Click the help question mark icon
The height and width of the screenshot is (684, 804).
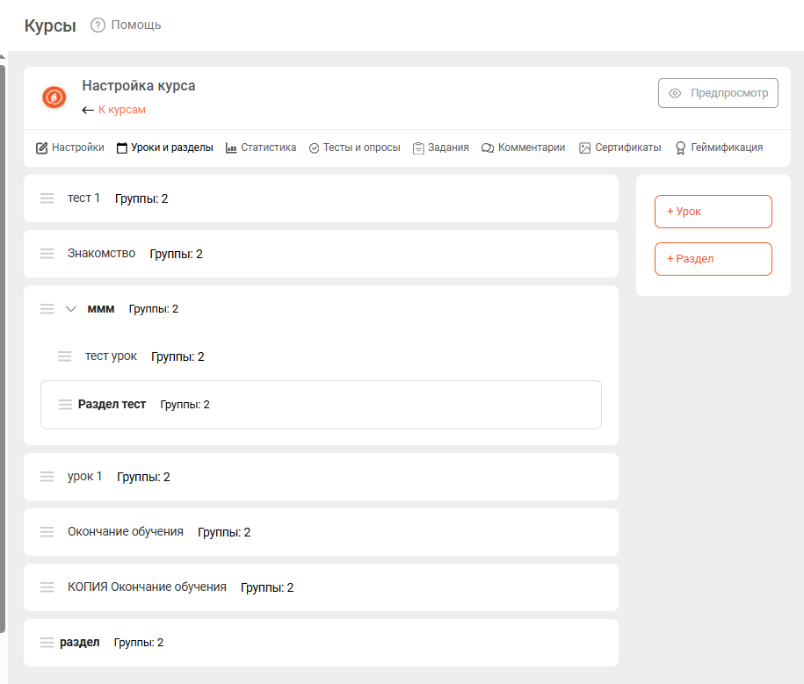[98, 25]
